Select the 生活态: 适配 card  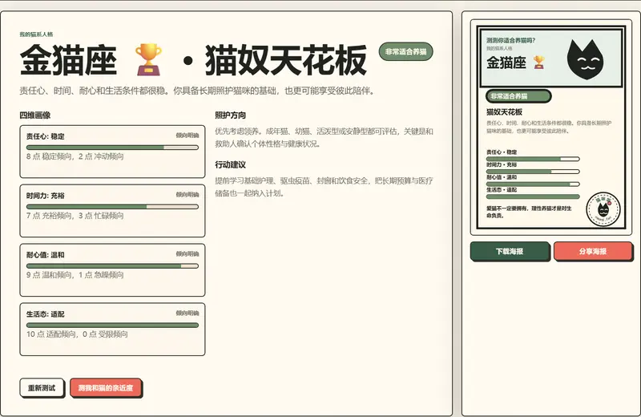112,330
